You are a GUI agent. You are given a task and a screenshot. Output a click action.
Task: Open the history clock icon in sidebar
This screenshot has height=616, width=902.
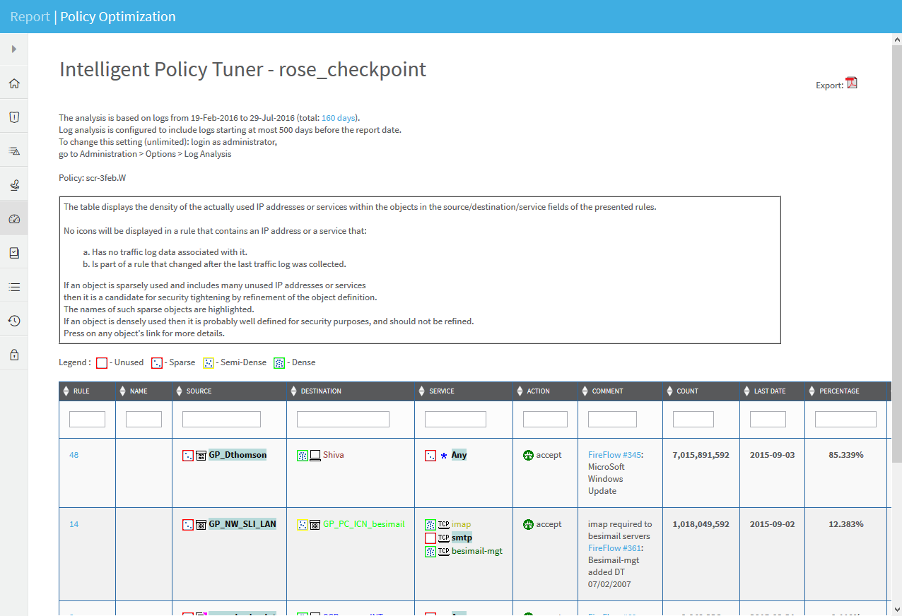click(14, 321)
